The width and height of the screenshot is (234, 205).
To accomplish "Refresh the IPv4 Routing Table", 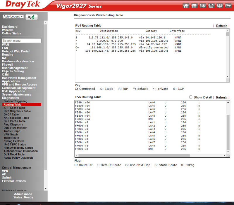I will [222, 26].
